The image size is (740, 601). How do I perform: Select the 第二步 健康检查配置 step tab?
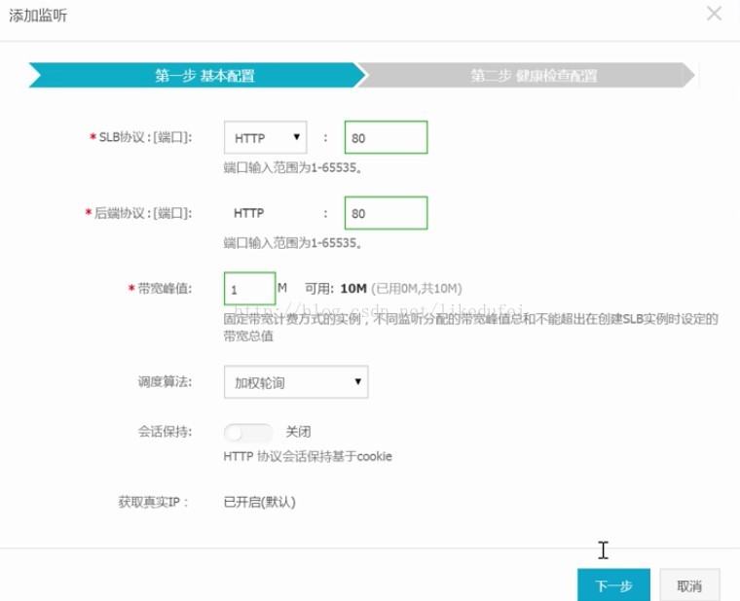(x=526, y=76)
